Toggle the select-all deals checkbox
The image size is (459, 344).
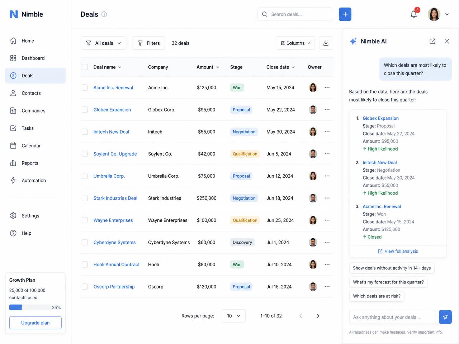pos(85,67)
